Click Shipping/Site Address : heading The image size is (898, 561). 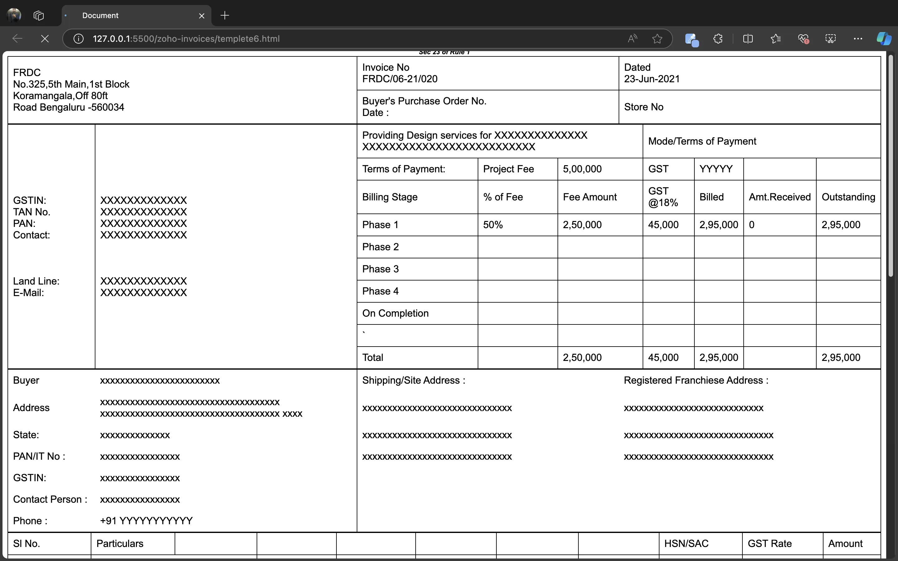pos(413,380)
